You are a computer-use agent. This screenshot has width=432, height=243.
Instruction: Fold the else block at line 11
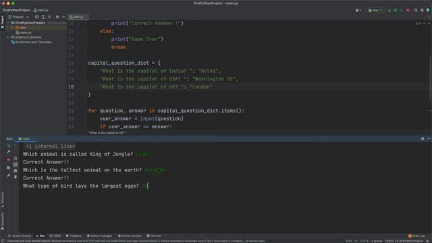(x=86, y=32)
